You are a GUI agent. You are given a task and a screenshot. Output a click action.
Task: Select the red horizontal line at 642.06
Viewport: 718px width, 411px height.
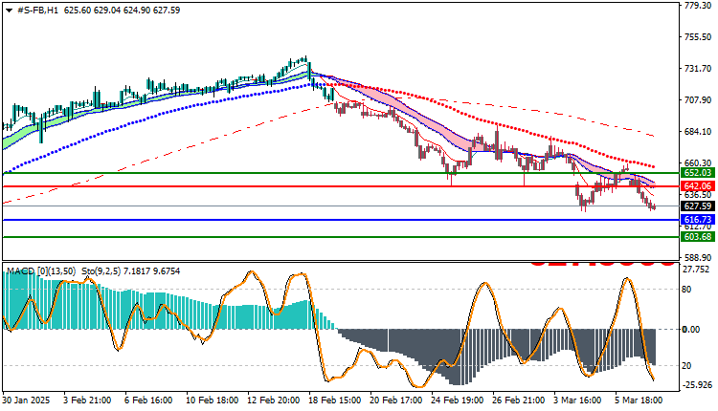click(x=340, y=186)
